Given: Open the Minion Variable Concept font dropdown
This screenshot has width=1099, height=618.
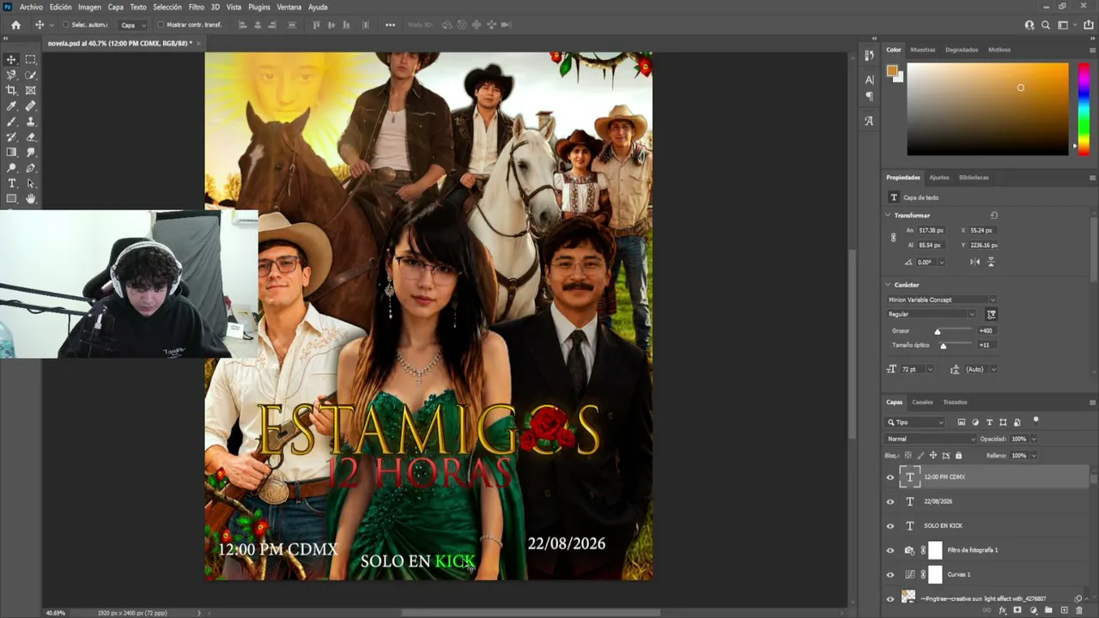Looking at the screenshot, I should click(942, 300).
